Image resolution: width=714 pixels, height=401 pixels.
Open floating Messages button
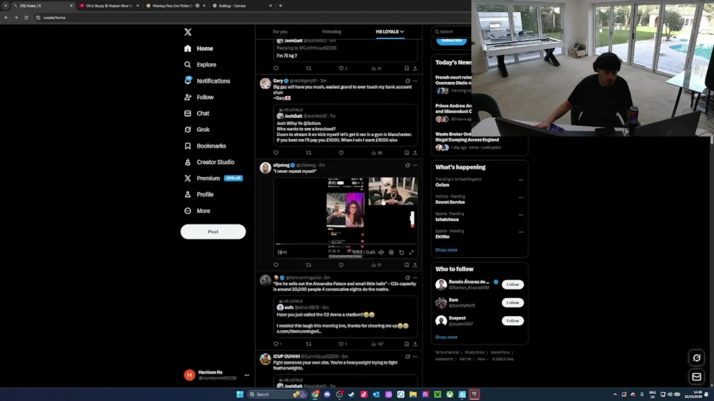pos(697,377)
